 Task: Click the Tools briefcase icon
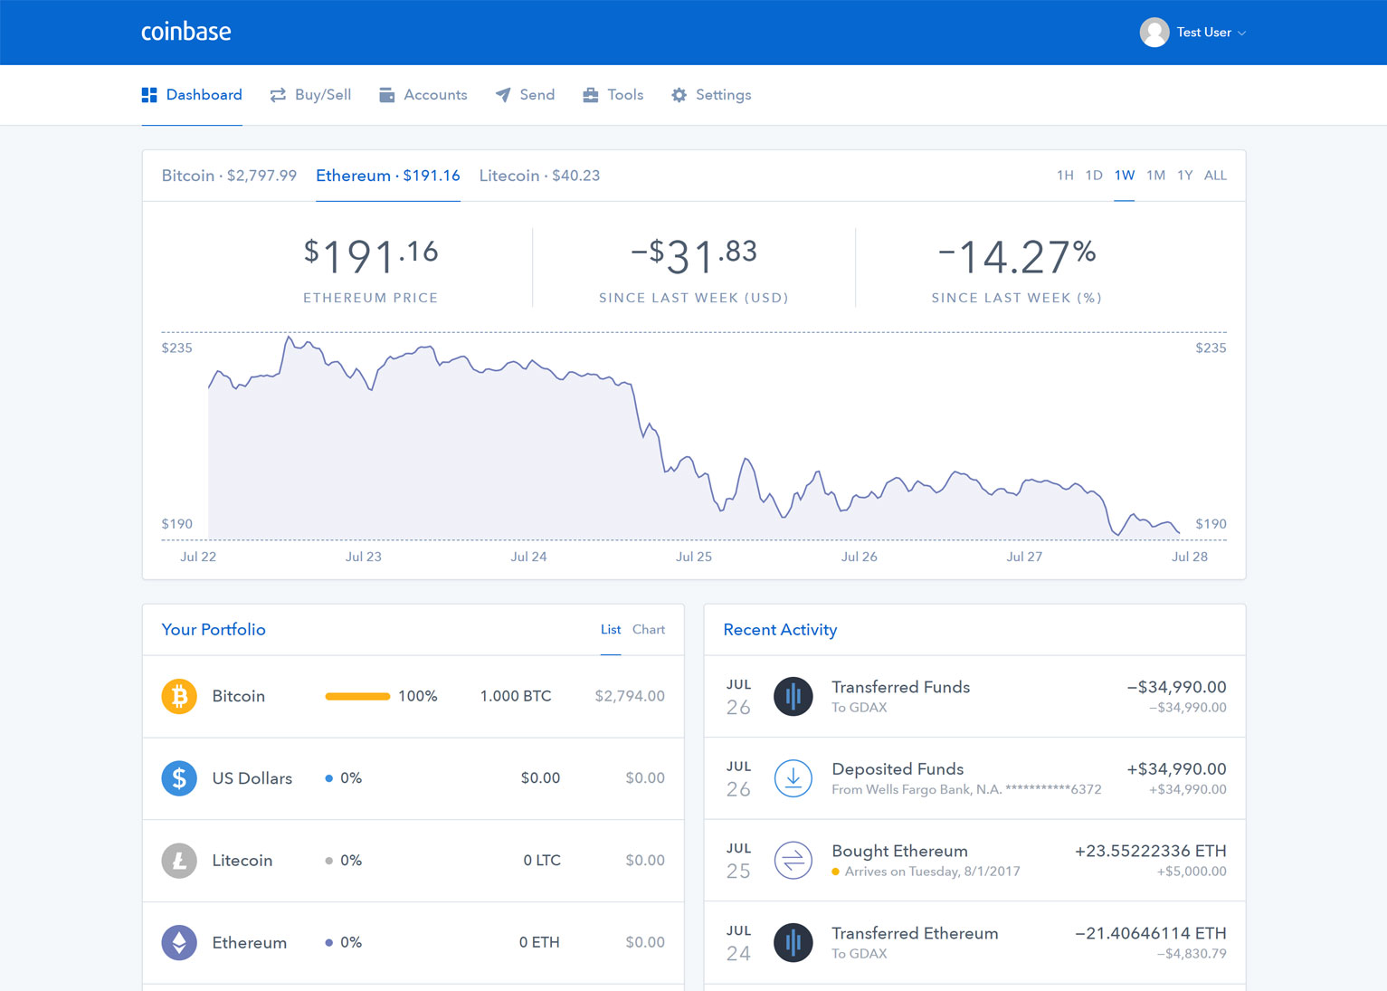point(591,95)
